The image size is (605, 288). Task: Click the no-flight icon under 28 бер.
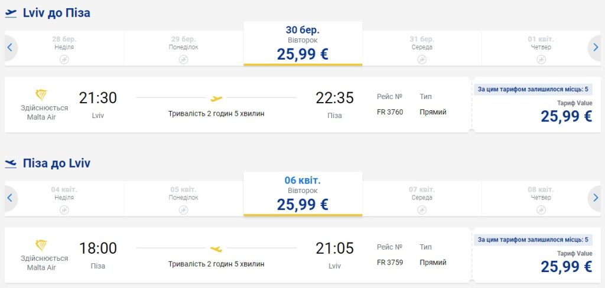(x=64, y=60)
